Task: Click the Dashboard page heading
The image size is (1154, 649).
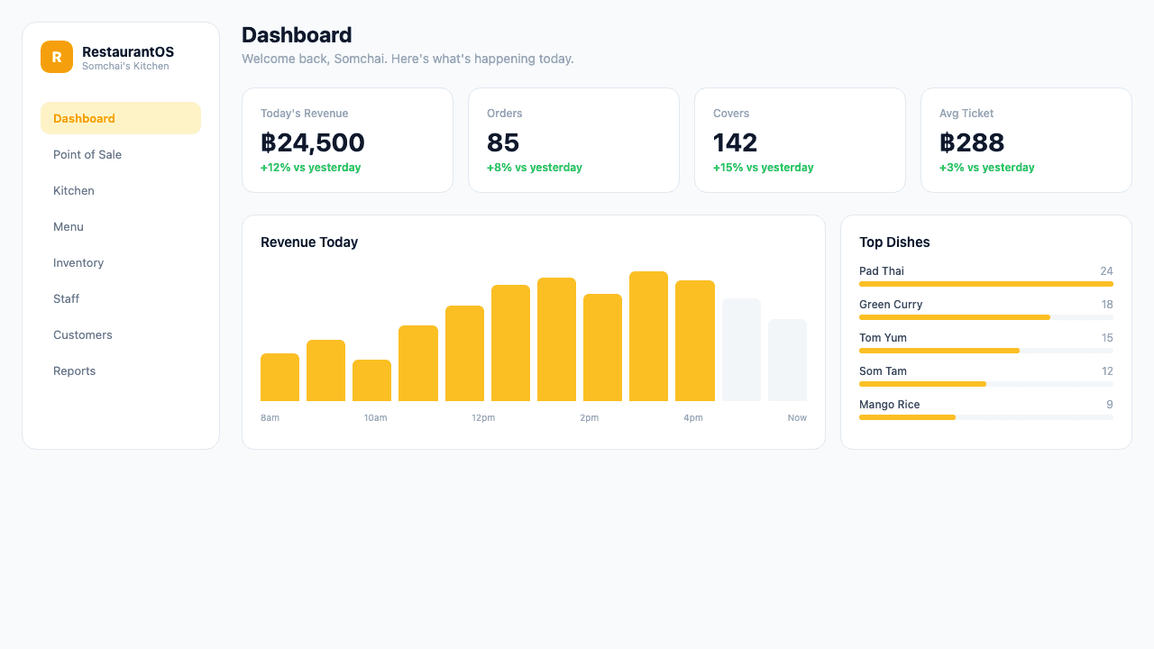Action: (x=297, y=35)
